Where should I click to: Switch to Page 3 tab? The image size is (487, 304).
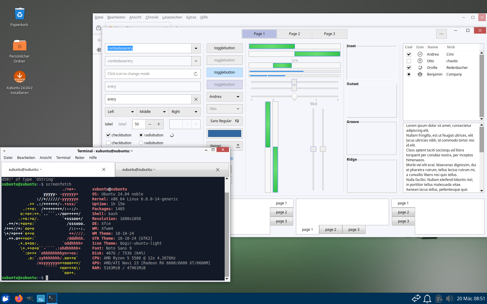coord(330,34)
